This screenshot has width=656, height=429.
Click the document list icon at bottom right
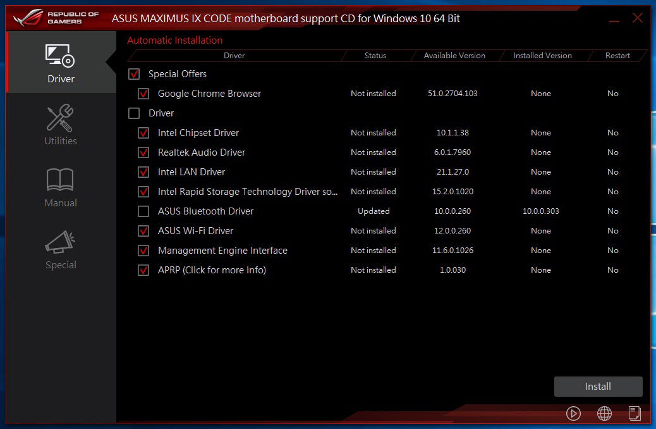click(635, 414)
